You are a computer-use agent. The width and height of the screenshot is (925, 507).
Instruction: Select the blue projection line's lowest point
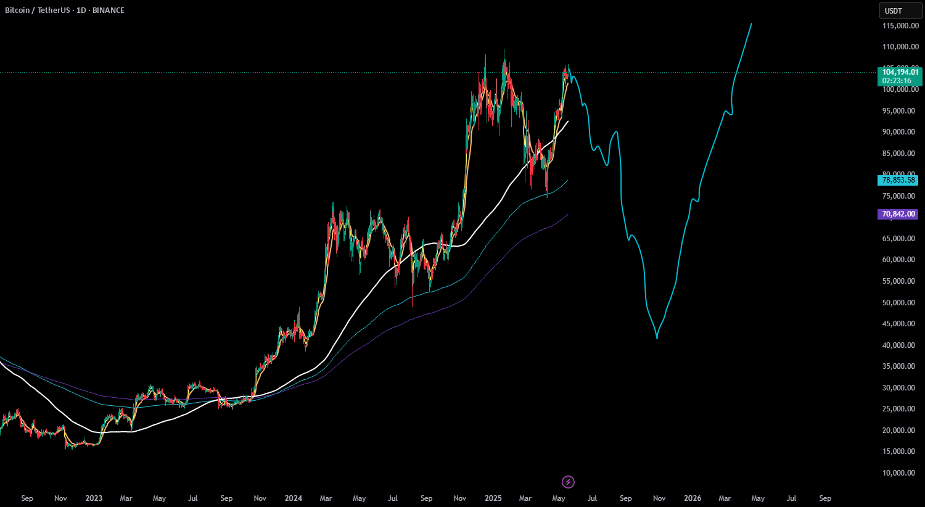tap(657, 338)
